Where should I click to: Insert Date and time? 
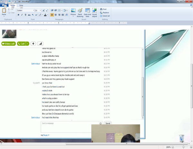tap(87, 12)
